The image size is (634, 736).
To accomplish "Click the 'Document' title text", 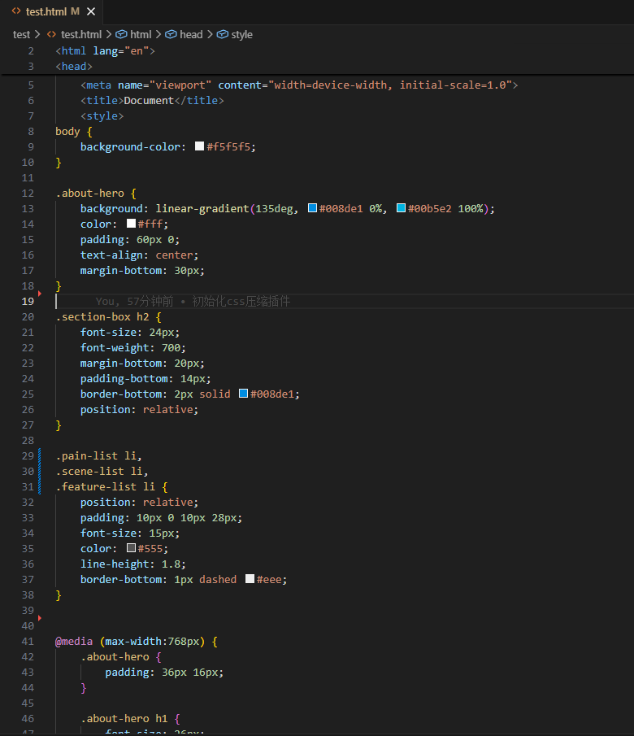I will [149, 101].
